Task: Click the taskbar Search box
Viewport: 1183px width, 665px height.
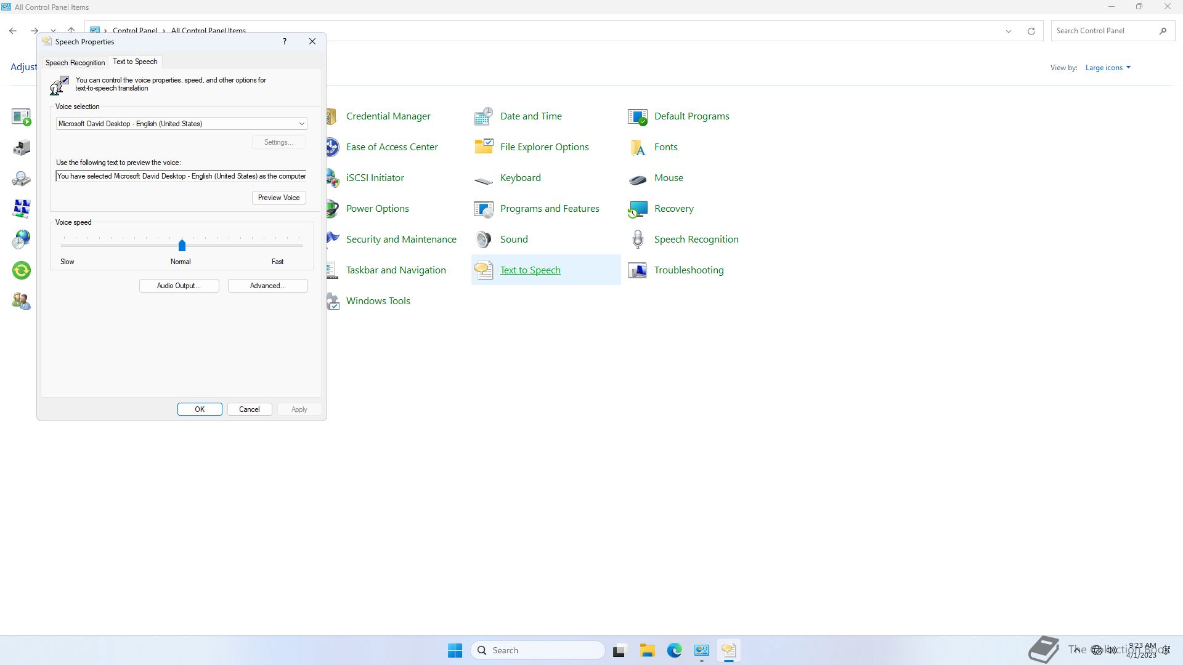Action: (x=538, y=650)
